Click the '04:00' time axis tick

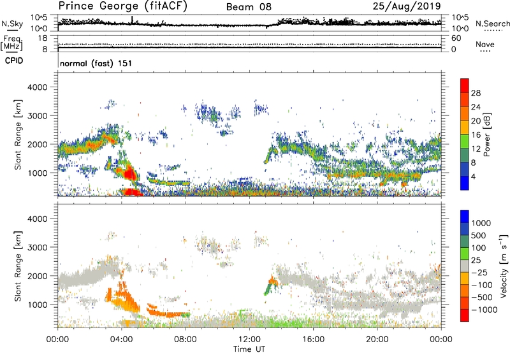(122, 340)
